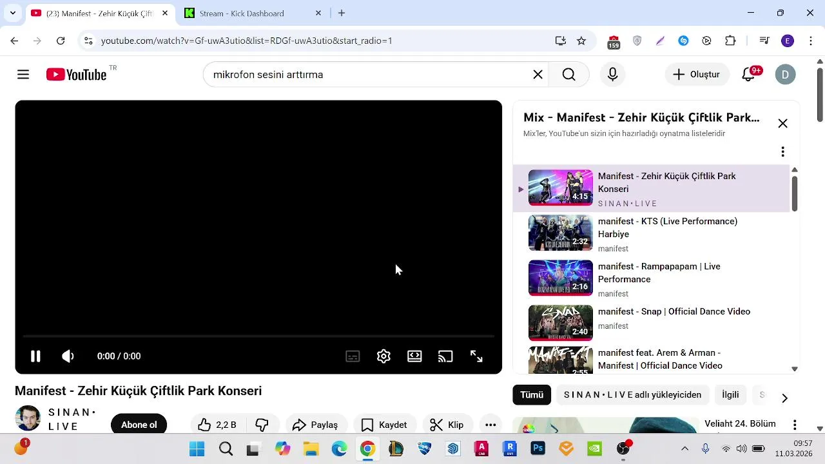Save video with Kaydet button
This screenshot has height=464, width=825.
click(x=384, y=425)
